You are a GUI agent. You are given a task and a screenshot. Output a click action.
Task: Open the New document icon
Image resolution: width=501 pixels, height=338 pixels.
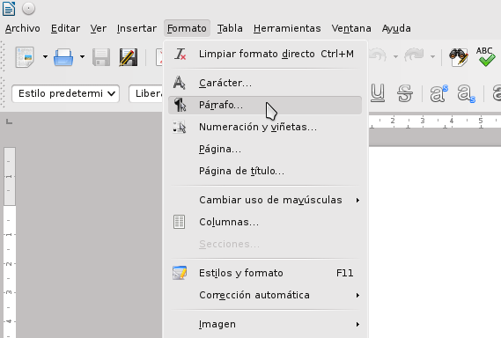[25, 57]
